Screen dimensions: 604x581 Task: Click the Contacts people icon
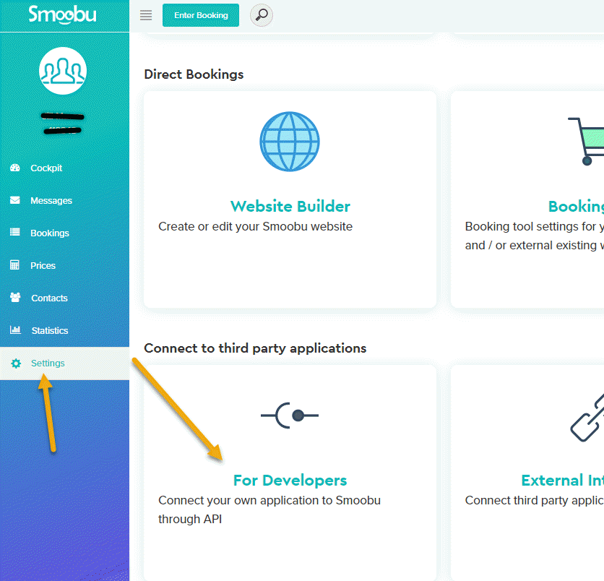pos(15,297)
